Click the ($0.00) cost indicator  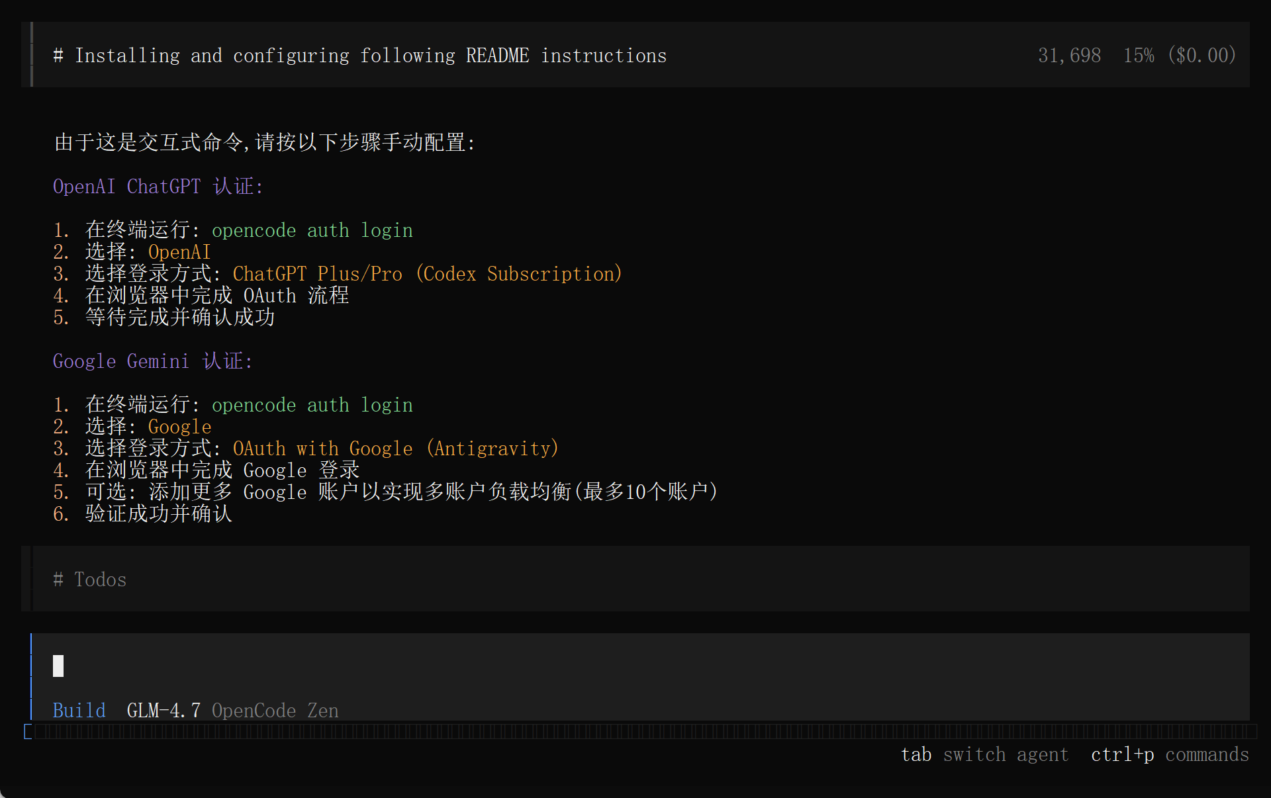pos(1201,56)
